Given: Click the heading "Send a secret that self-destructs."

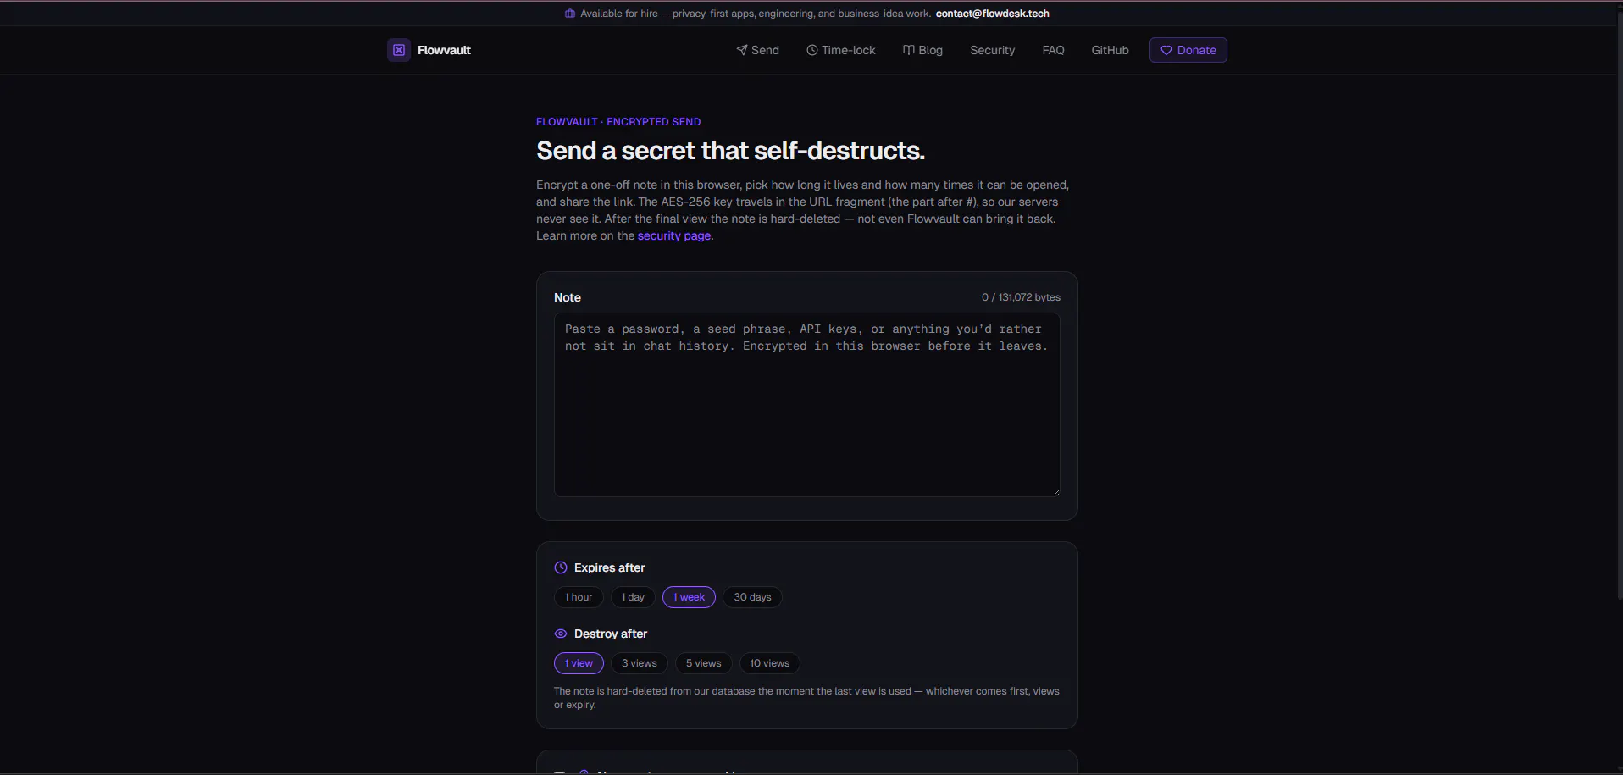Looking at the screenshot, I should pyautogui.click(x=730, y=151).
